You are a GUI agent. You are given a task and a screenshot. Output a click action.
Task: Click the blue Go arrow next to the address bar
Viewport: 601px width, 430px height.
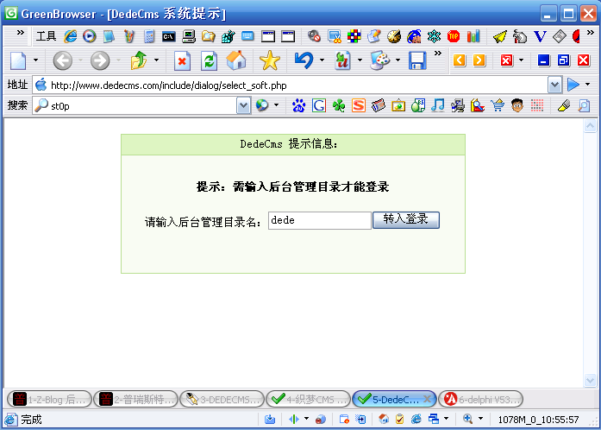coord(573,85)
